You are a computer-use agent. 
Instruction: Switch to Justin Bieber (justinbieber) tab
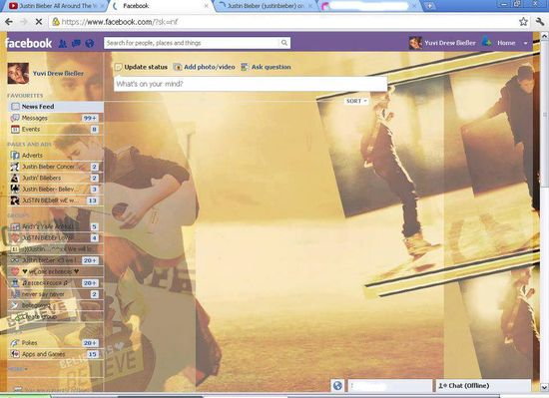click(266, 6)
